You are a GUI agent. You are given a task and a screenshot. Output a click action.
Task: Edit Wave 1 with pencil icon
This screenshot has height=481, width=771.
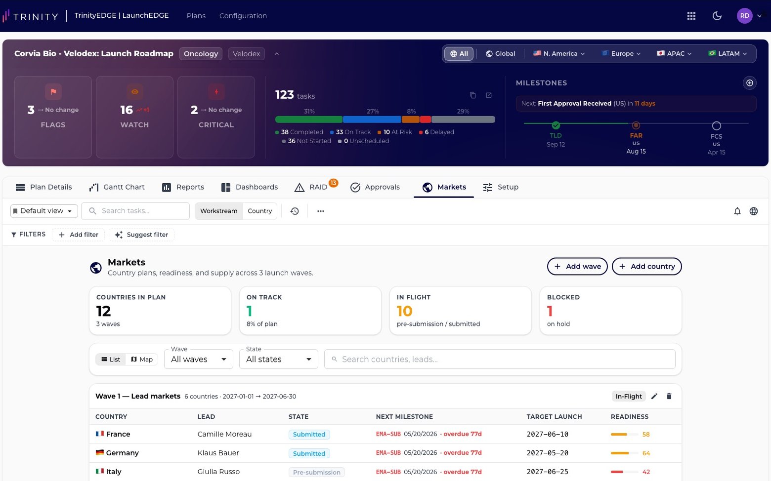coord(654,396)
